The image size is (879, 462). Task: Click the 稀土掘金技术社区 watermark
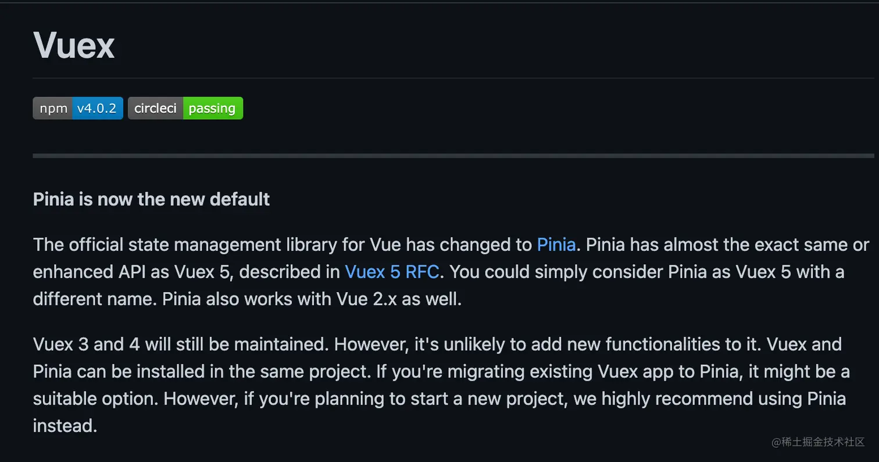[818, 442]
